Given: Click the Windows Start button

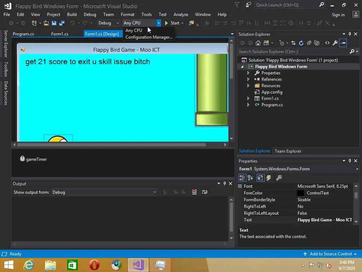Looking at the screenshot, I should point(9,265).
